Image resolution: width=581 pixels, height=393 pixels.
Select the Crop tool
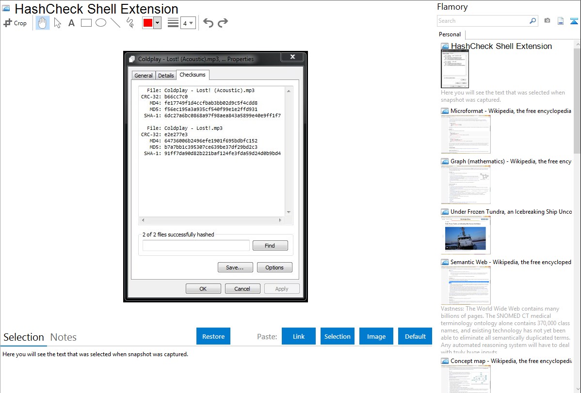pos(15,23)
